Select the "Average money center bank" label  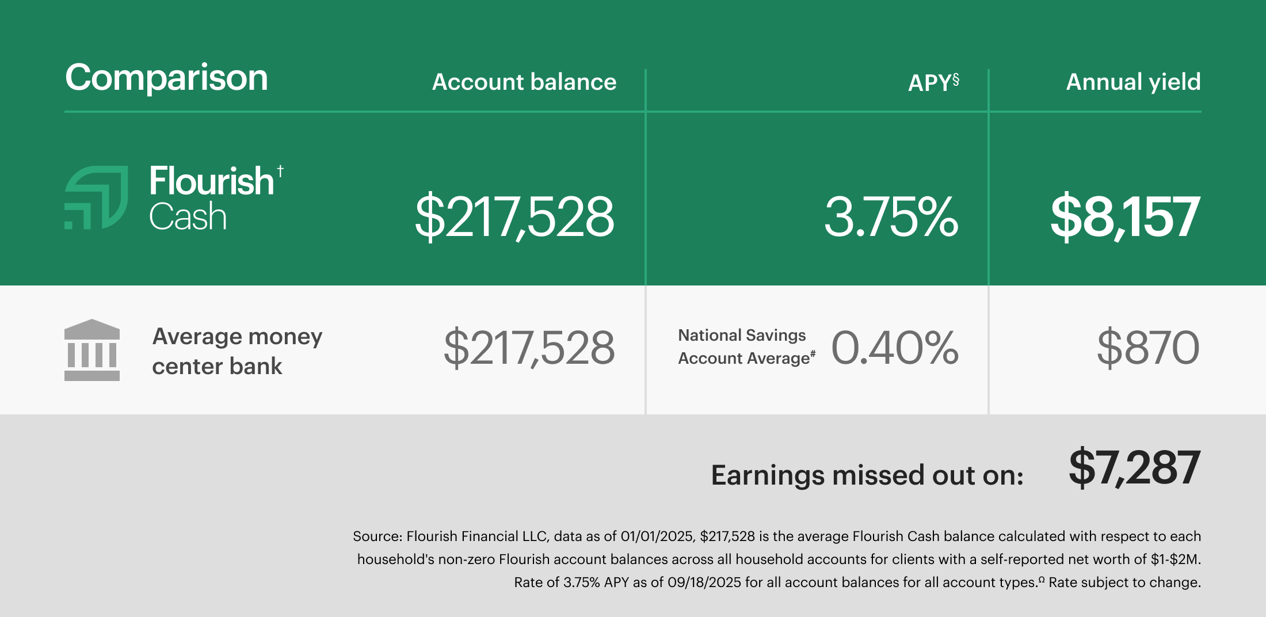click(x=237, y=351)
